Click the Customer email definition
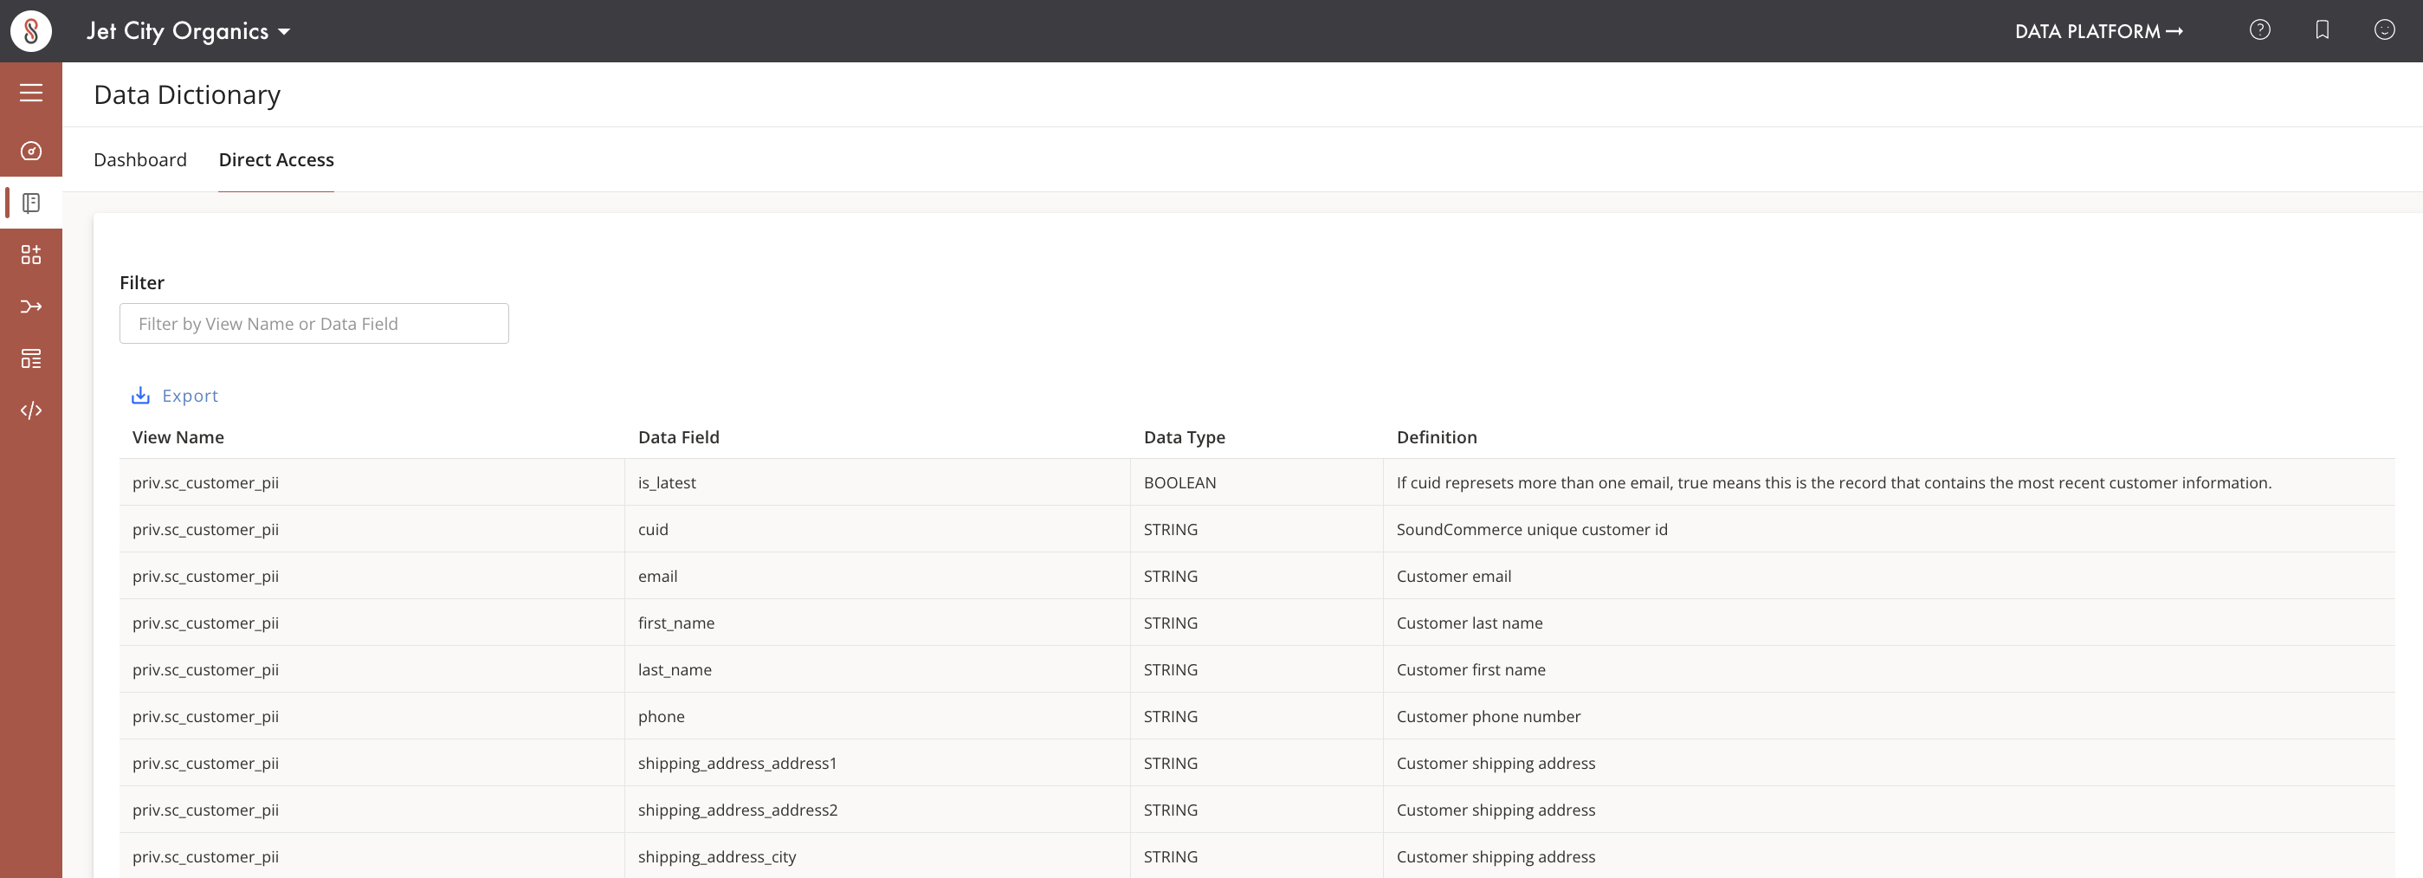Viewport: 2423px width, 878px height. [1453, 577]
